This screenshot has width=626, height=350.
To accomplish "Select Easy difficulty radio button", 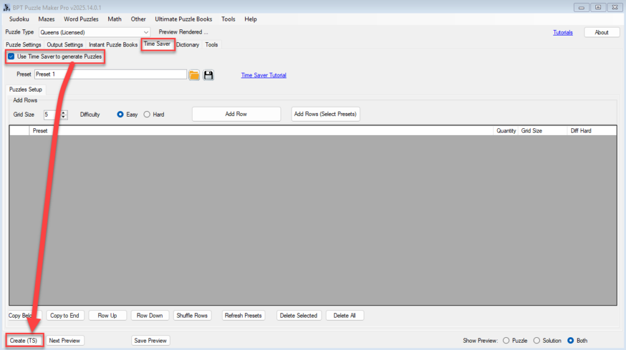I will click(120, 115).
